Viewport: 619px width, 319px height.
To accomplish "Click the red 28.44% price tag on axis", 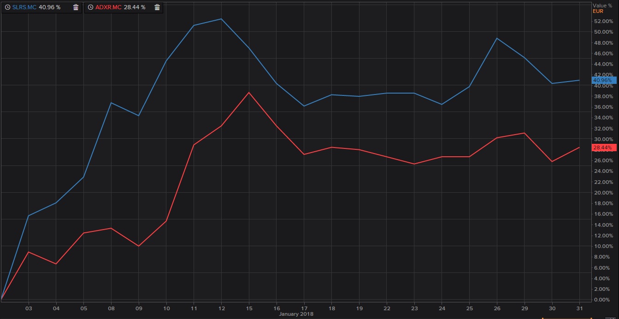I will tap(603, 148).
